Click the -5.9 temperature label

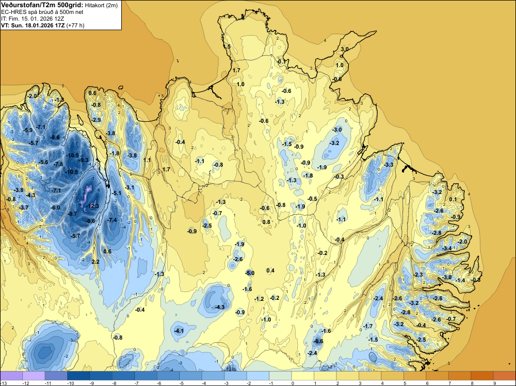(28, 131)
